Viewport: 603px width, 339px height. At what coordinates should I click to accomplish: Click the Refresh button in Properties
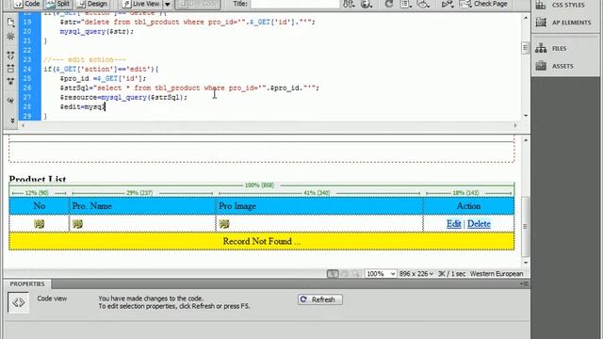coord(320,299)
